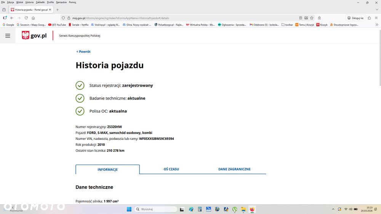The width and height of the screenshot is (381, 214).
Task: Bookmark this page with the star
Action: (x=312, y=18)
